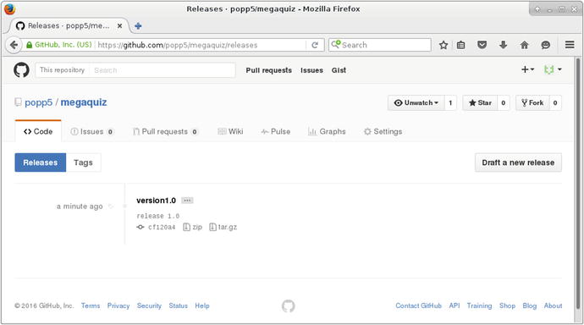
Task: Switch to the Tags view
Action: (83, 162)
